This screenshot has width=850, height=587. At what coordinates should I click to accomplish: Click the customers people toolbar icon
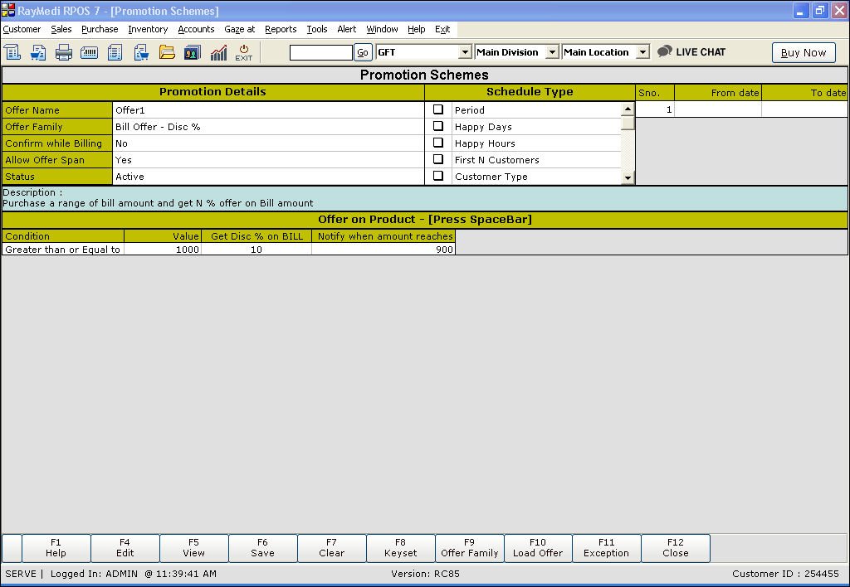pyautogui.click(x=193, y=52)
